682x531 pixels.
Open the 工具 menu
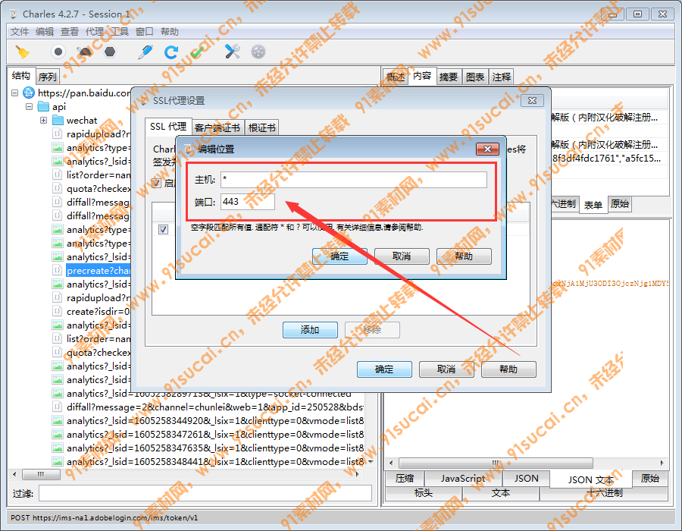[120, 32]
